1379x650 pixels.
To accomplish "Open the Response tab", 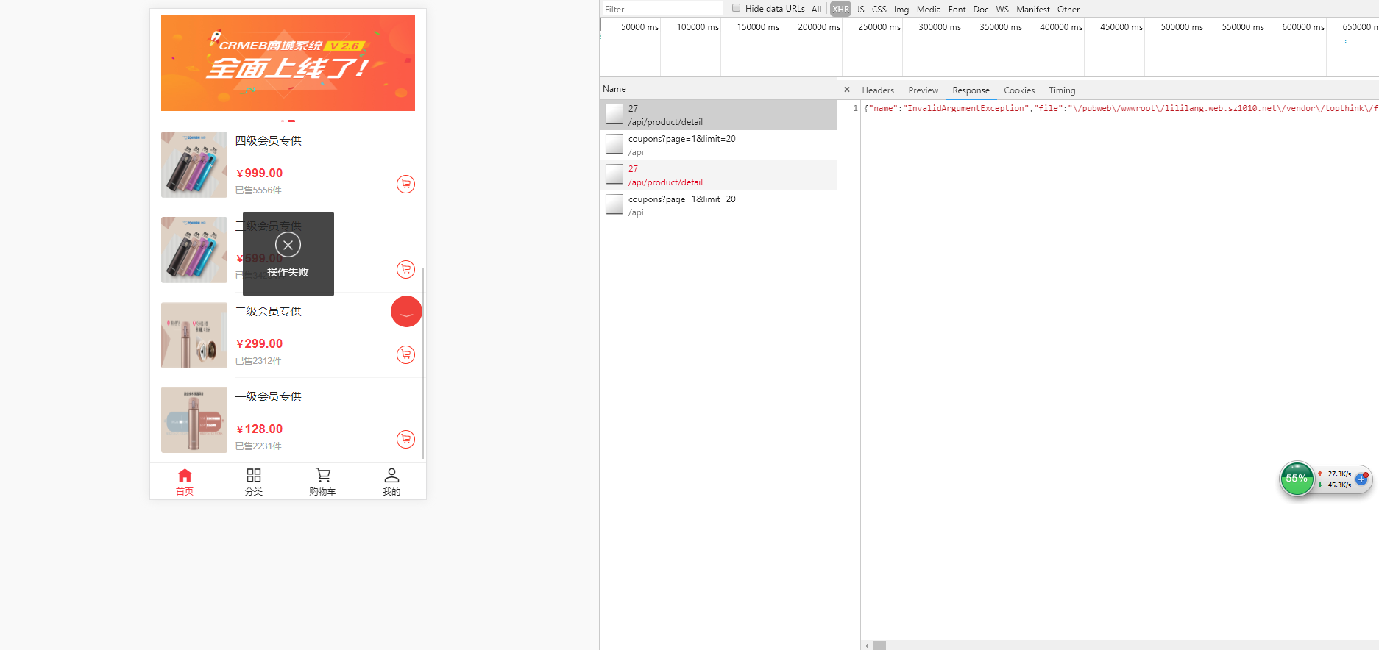I will (971, 90).
